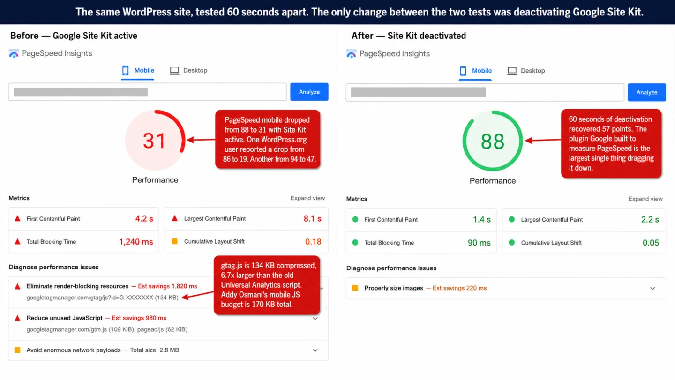Click PageSpeed Insights logo in After panel
This screenshot has height=380, width=675.
click(x=351, y=54)
